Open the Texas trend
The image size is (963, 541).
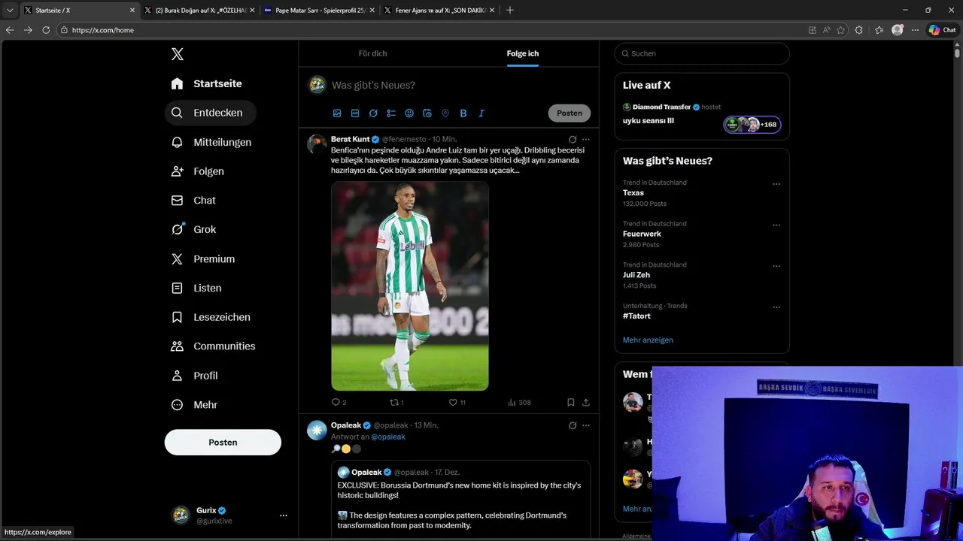point(633,193)
